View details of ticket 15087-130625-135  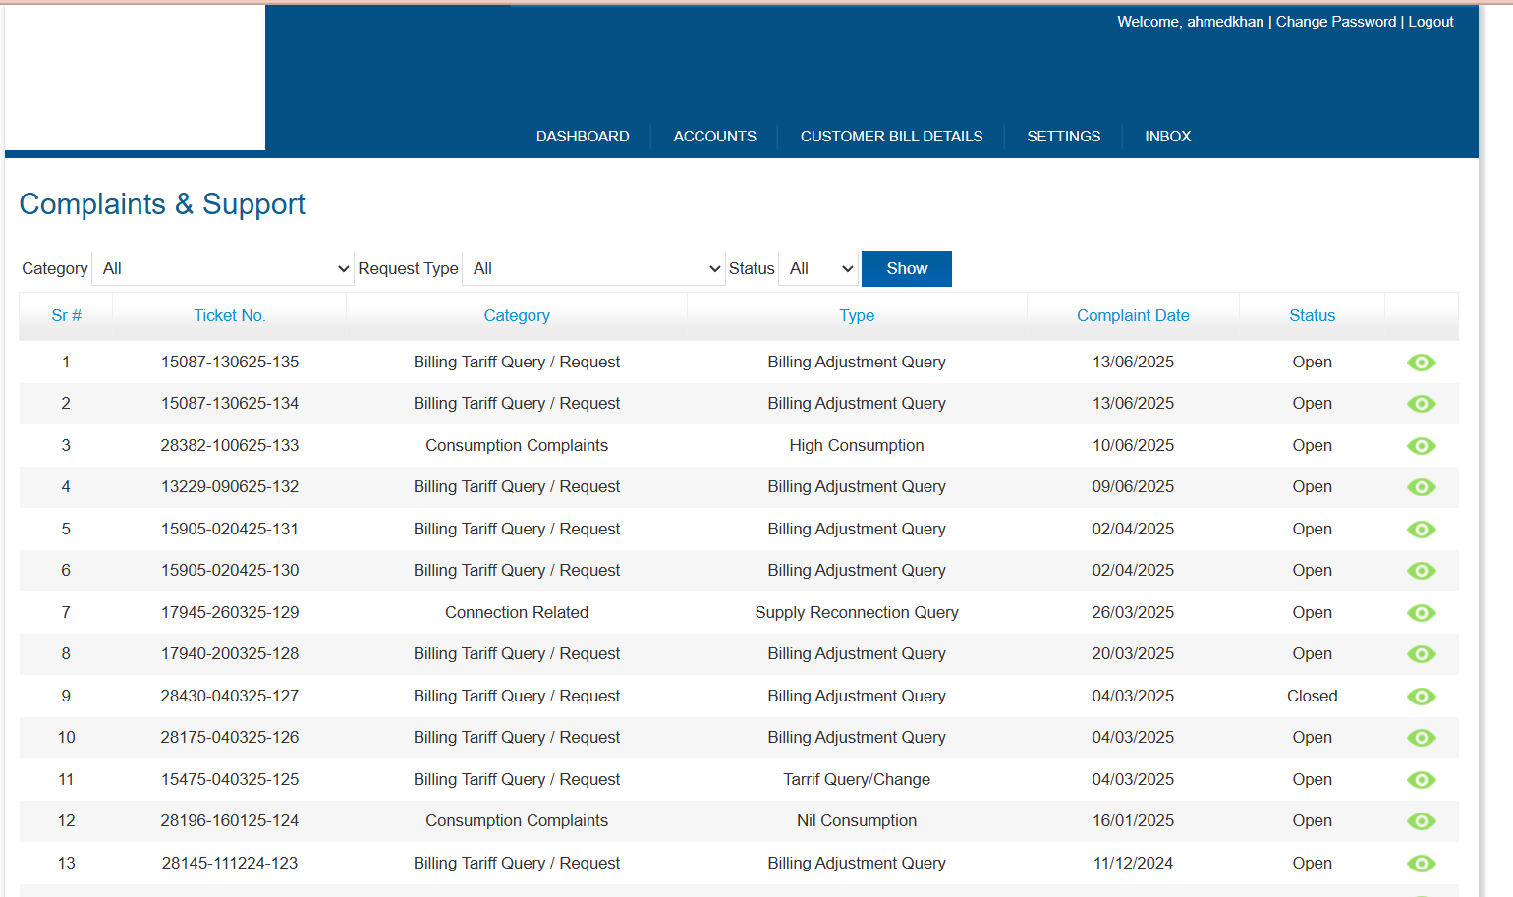1421,363
